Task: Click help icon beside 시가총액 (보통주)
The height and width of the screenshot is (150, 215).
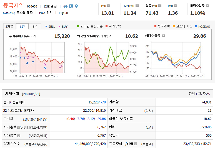Action: point(19,136)
